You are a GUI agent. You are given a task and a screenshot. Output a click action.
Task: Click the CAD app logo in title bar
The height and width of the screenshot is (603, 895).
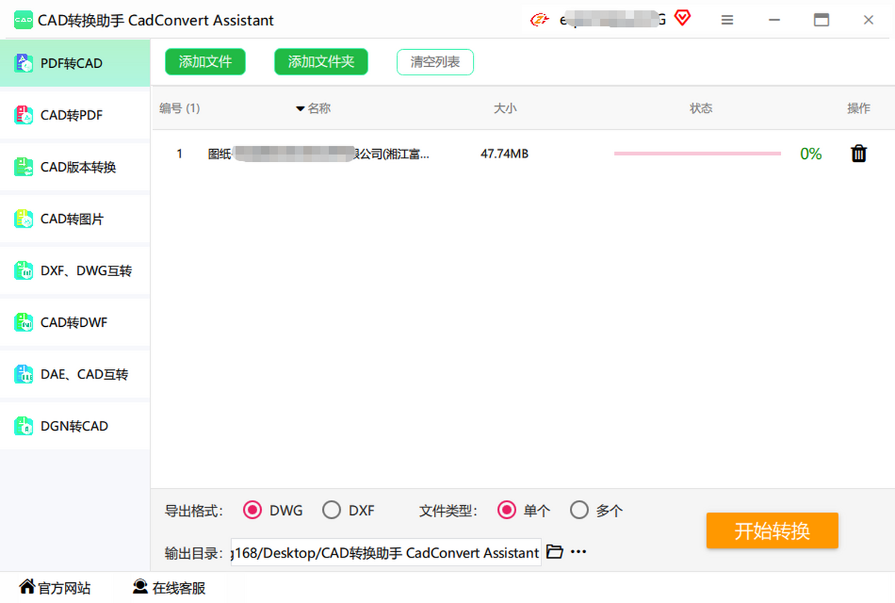click(23, 20)
